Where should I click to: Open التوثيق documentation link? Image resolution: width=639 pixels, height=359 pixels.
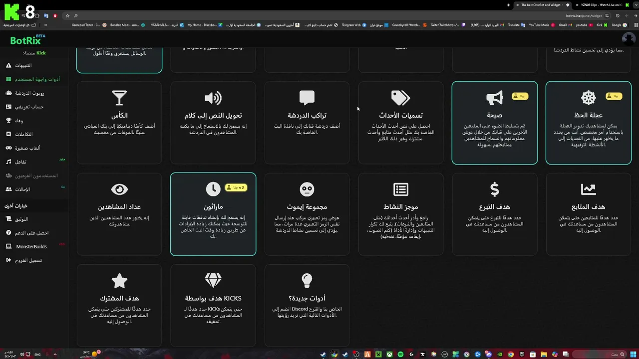tap(21, 219)
